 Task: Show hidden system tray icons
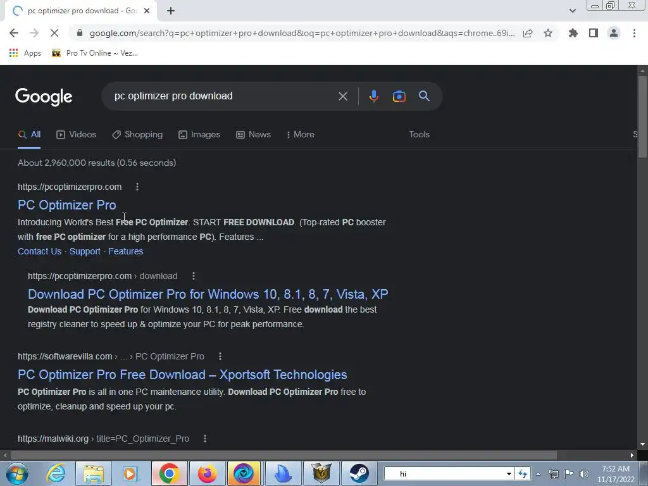pos(538,475)
